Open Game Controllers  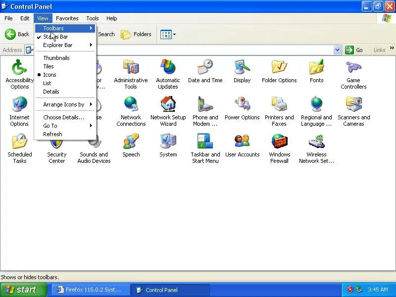tap(353, 74)
